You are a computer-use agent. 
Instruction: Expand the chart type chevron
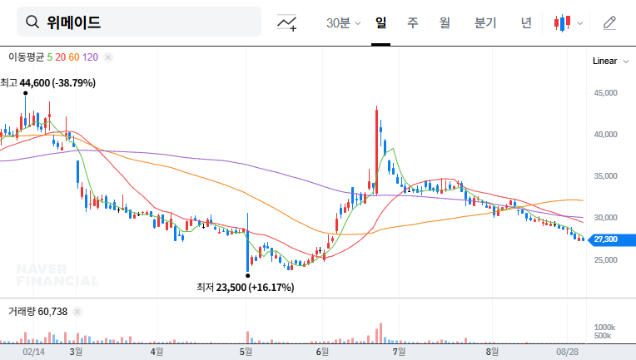point(580,23)
